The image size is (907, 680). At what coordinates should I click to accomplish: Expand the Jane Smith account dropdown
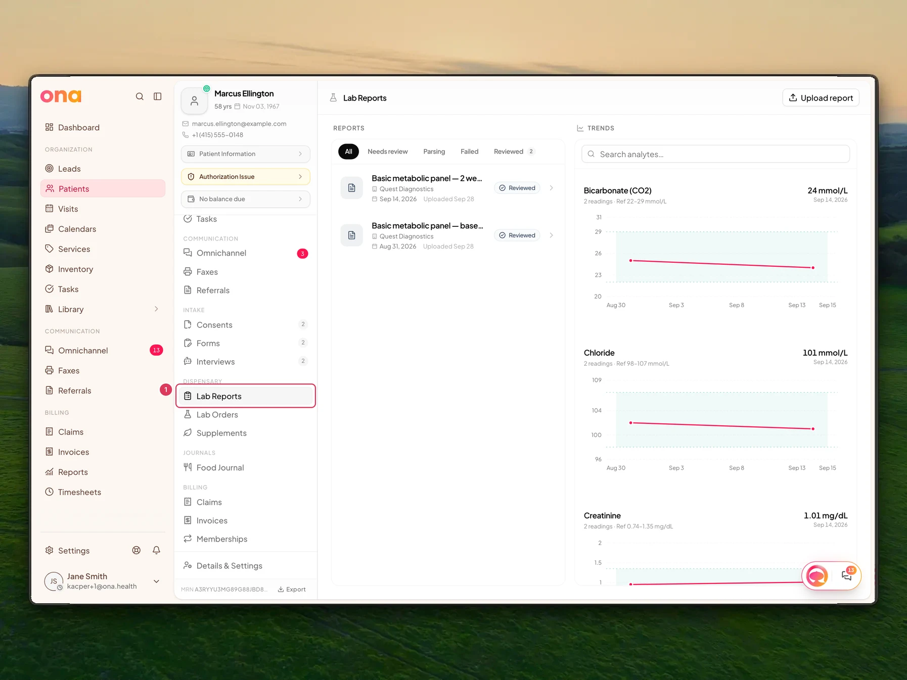157,581
